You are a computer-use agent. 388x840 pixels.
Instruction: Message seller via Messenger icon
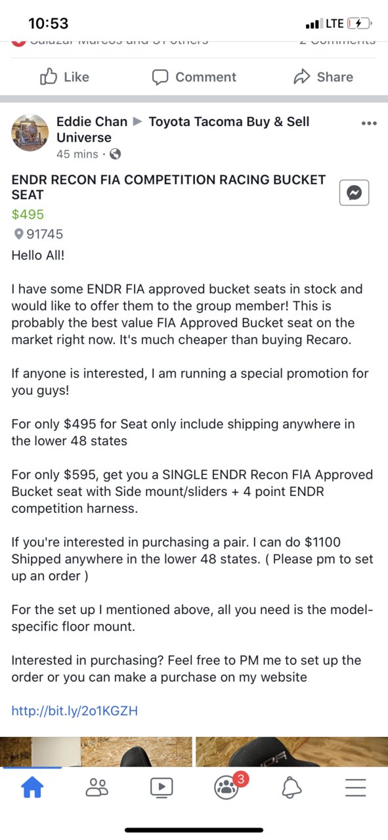click(355, 193)
